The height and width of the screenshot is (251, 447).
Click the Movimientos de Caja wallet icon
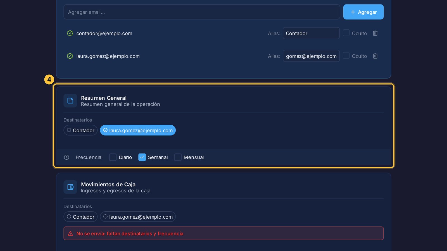(70, 187)
